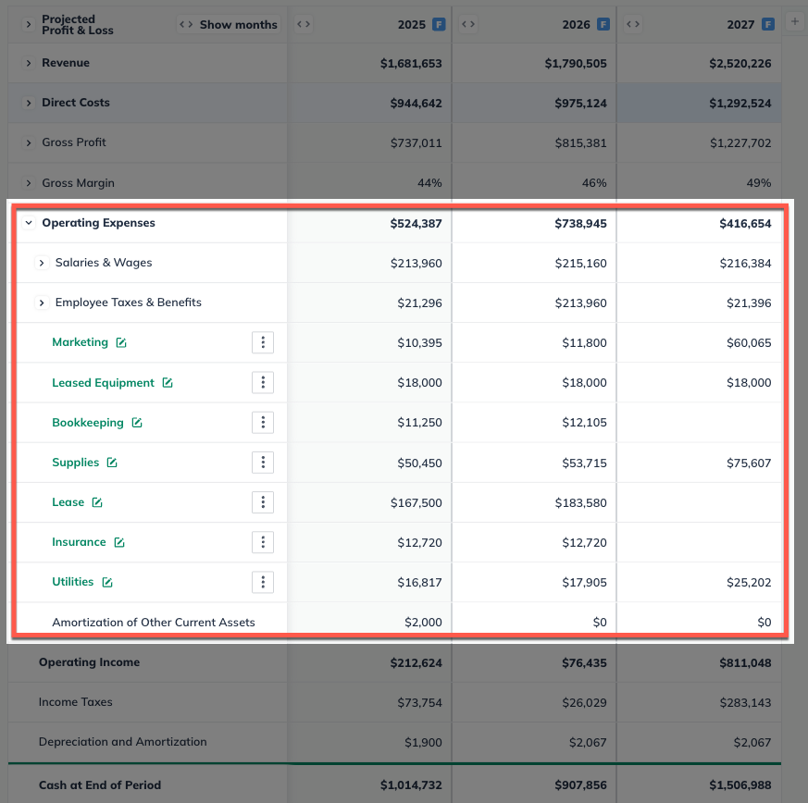The width and height of the screenshot is (808, 803).
Task: Expand the Gross Profit row
Action: point(29,142)
